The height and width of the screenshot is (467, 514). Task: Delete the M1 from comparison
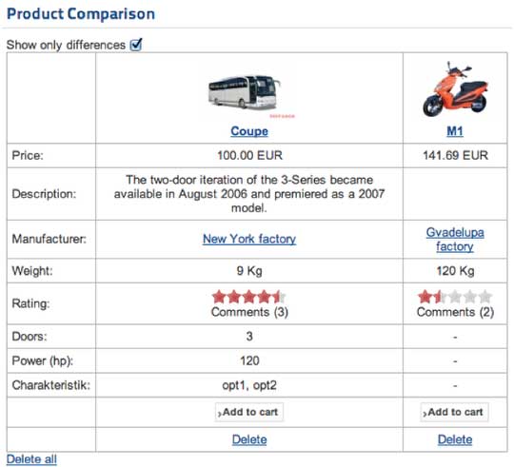click(x=455, y=439)
